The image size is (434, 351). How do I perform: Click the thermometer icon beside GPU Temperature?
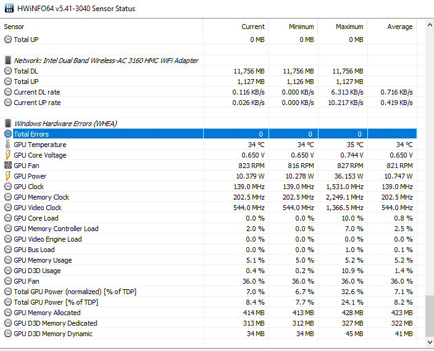(8, 145)
